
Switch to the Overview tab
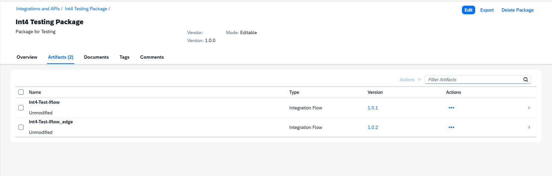[x=27, y=57]
